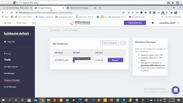
Task: Close the Manage Databases tab
Action: (x=63, y=8)
